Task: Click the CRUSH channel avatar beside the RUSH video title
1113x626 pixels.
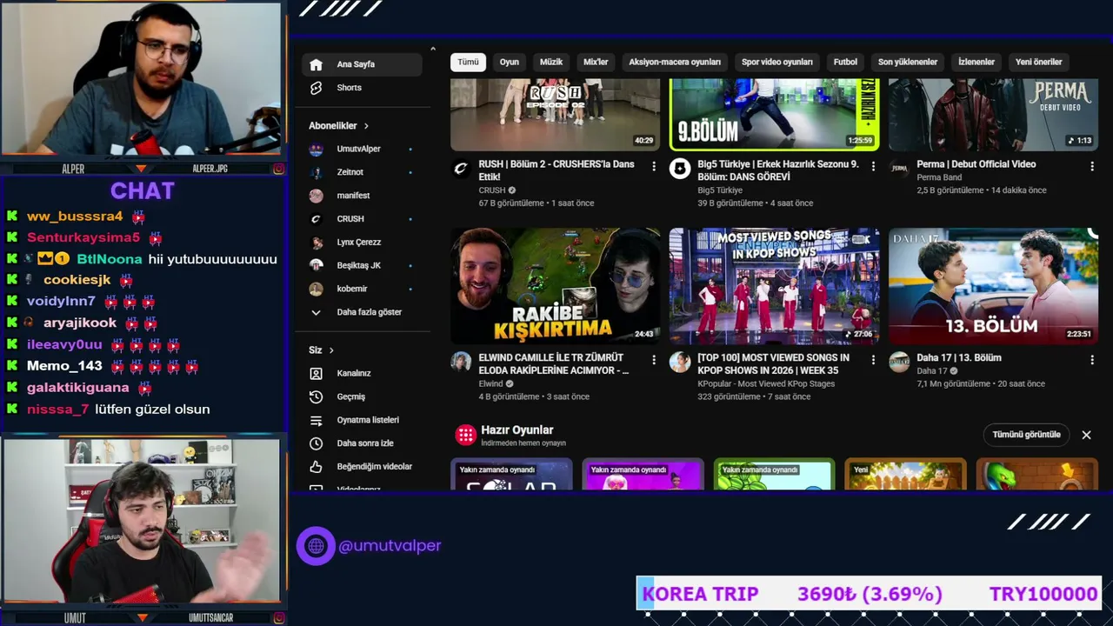Action: tap(461, 169)
